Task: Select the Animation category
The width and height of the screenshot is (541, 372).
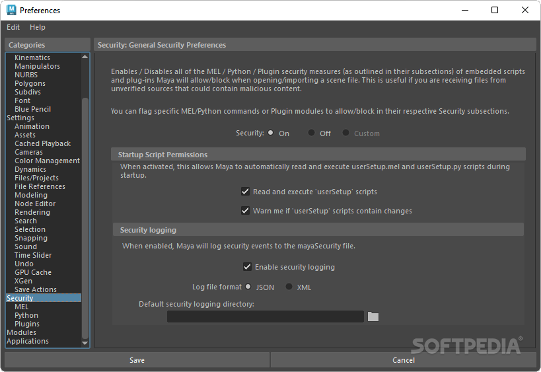Action: (32, 126)
